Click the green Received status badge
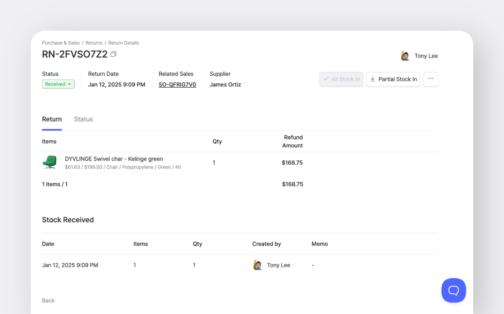Screen dimensions: 504x314 (x=55, y=84)
